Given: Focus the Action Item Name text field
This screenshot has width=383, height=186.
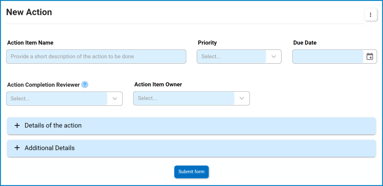Looking at the screenshot, I should (96, 57).
